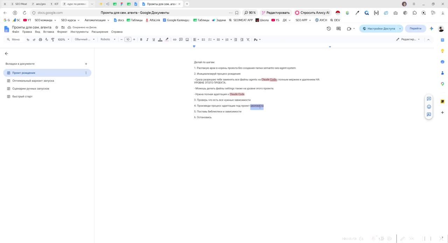The height and width of the screenshot is (243, 448).
Task: Undo the last edit in toolbar
Action: tap(28, 39)
